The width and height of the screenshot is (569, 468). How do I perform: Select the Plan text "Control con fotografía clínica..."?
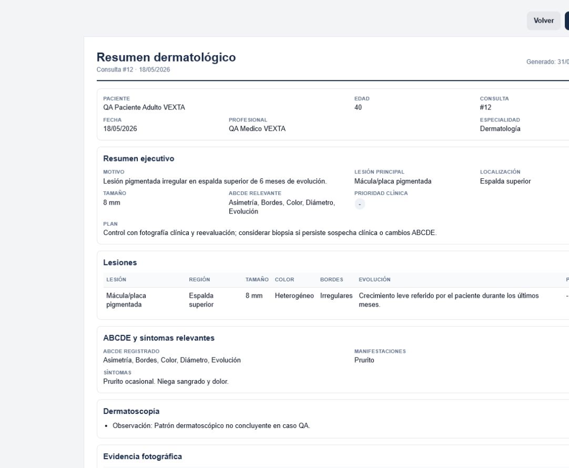(x=270, y=233)
